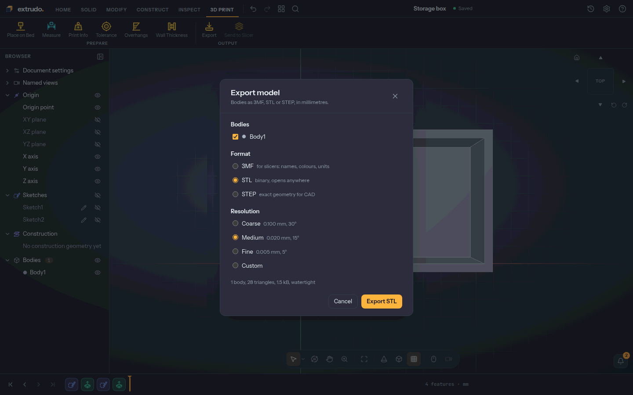Select the STEP format option
The image size is (633, 395).
pos(236,194)
